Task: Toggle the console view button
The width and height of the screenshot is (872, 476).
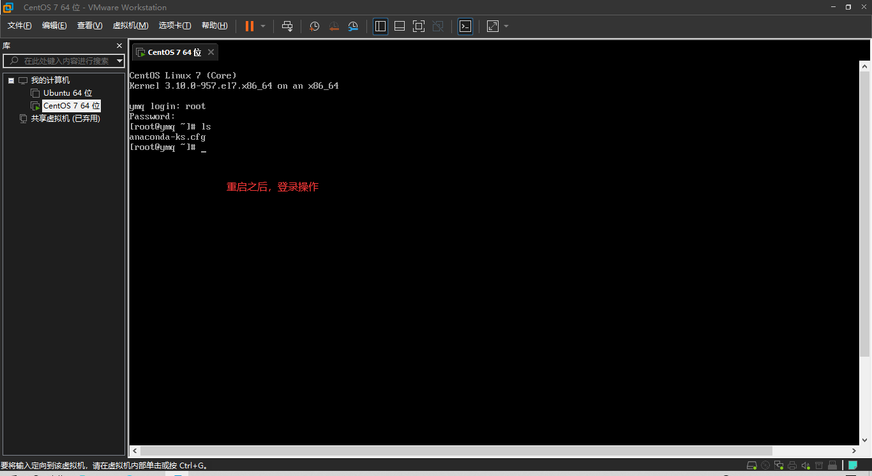Action: click(465, 26)
